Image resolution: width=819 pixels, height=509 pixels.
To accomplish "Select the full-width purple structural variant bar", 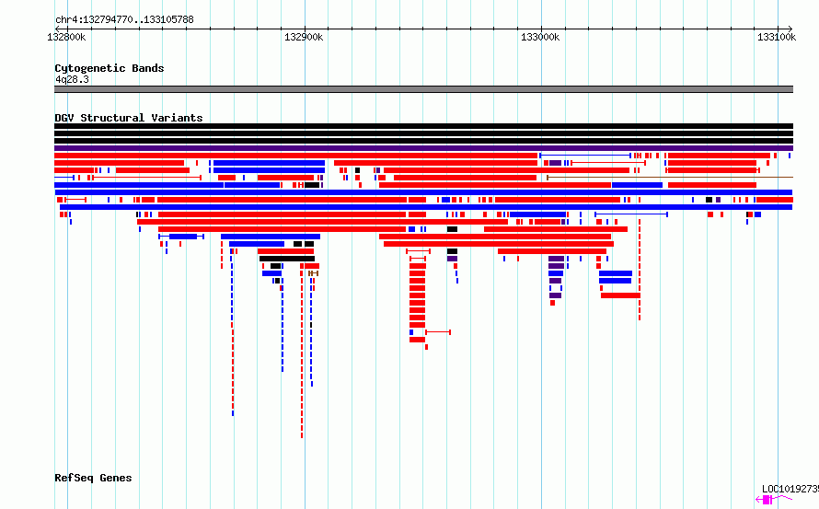I will (x=423, y=148).
